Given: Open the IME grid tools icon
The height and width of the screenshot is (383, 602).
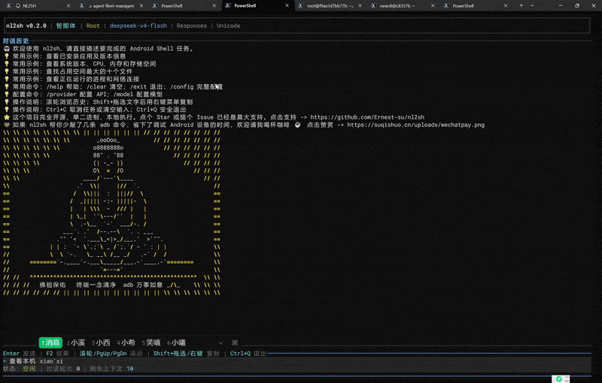Looking at the screenshot, I should pyautogui.click(x=235, y=342).
